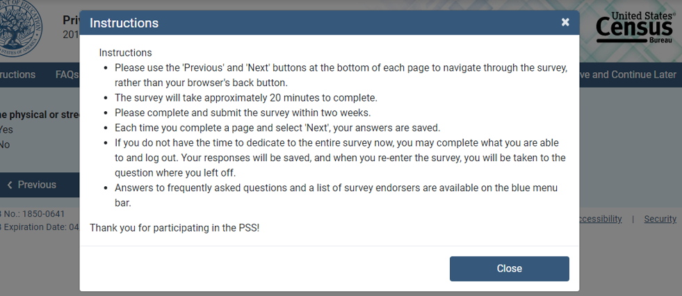Open the FAQs menu item
682x296 pixels.
[67, 75]
